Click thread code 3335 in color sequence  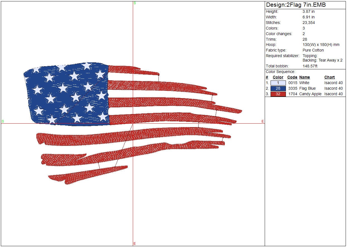tap(293, 89)
